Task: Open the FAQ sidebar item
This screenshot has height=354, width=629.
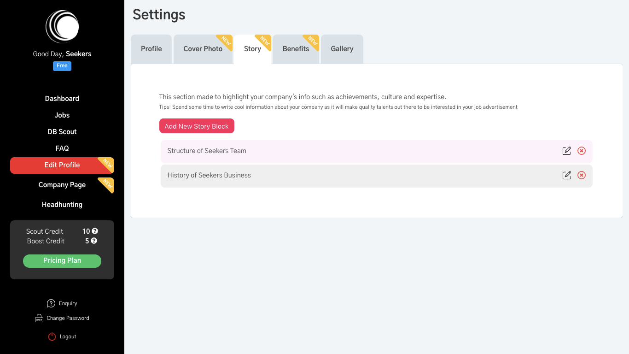Action: pyautogui.click(x=62, y=148)
